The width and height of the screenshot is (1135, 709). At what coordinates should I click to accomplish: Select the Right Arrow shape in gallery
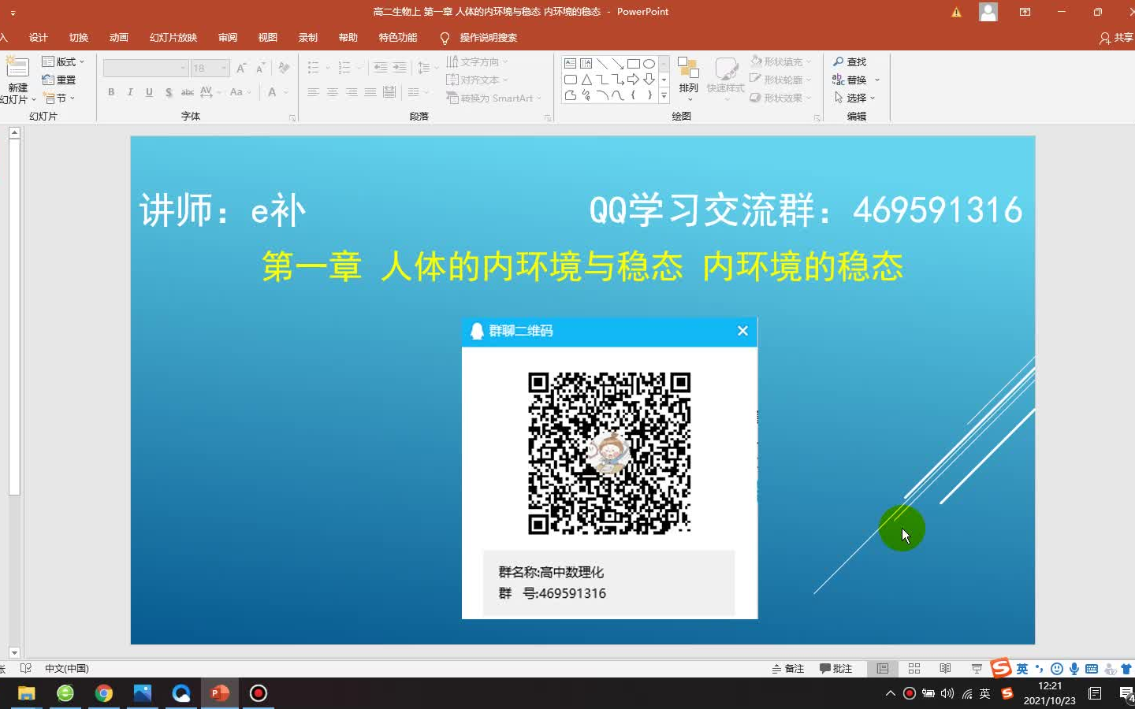point(633,80)
